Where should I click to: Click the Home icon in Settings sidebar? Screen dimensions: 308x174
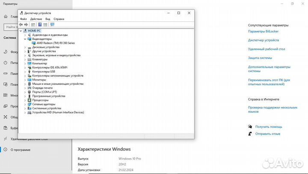(x=6, y=17)
